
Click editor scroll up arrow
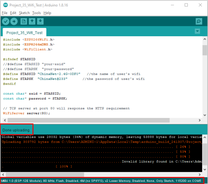click(x=205, y=39)
